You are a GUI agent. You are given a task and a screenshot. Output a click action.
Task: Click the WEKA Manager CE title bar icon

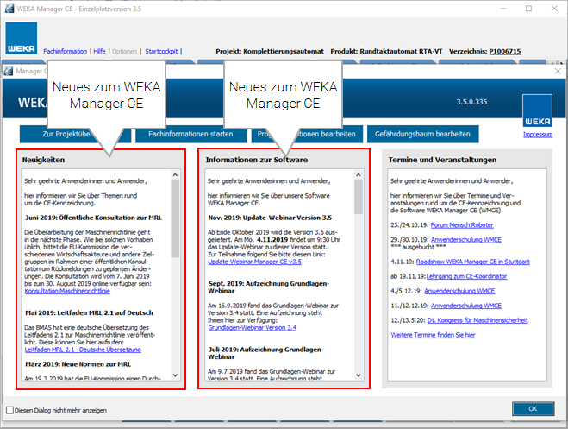point(8,8)
